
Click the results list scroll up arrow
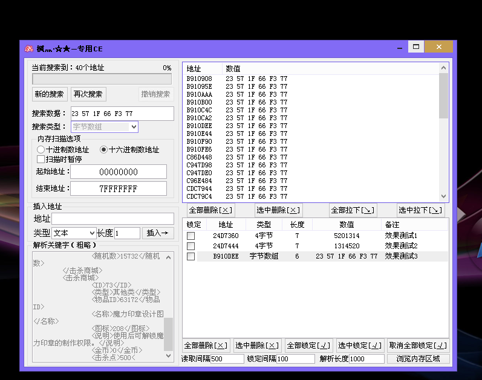pyautogui.click(x=443, y=68)
